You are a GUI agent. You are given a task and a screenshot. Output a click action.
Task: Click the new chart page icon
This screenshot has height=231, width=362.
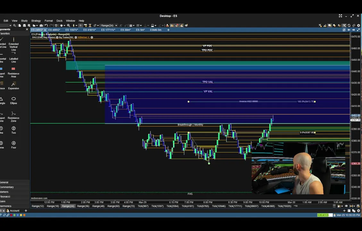click(20, 25)
